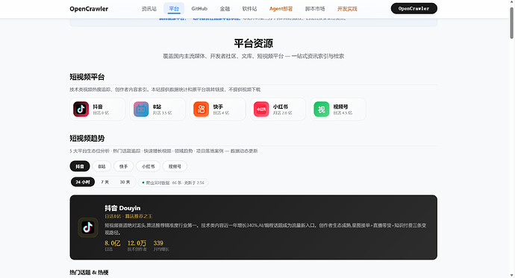This screenshot has height=278, width=515.
Task: Open the 脚本市场 nav tab
Action: click(315, 8)
